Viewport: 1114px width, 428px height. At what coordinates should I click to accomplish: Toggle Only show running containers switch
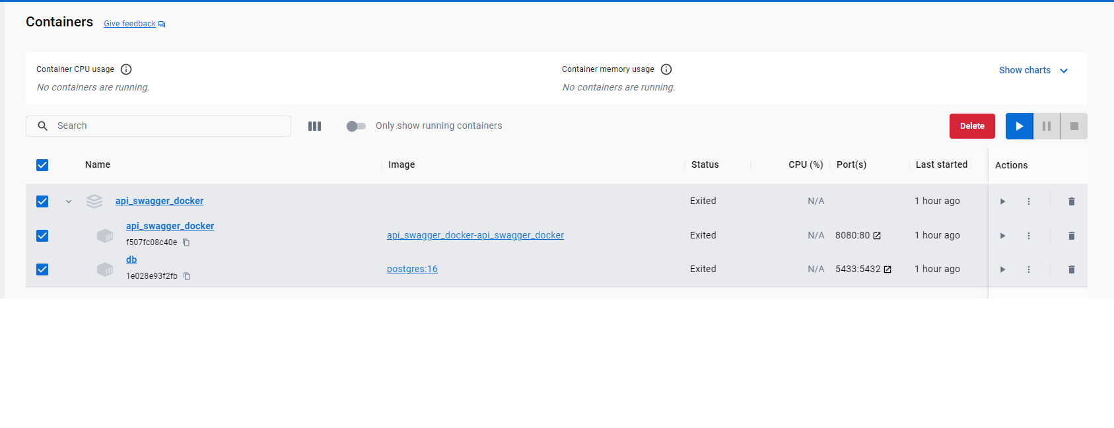(356, 126)
